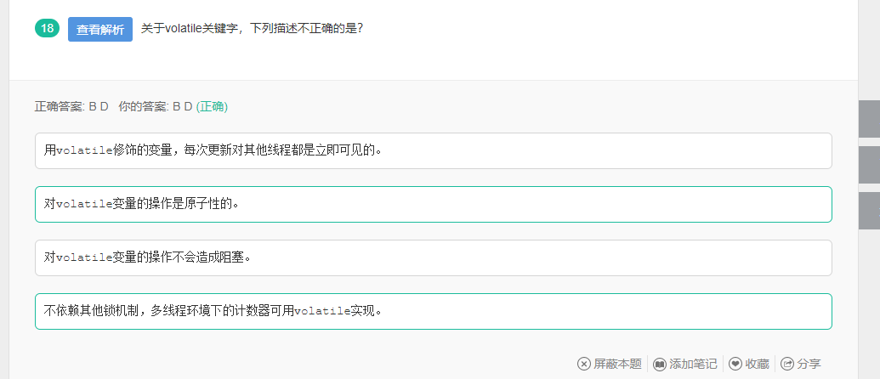The image size is (880, 379).
Task: Click the heart favorite icon
Action: (735, 364)
